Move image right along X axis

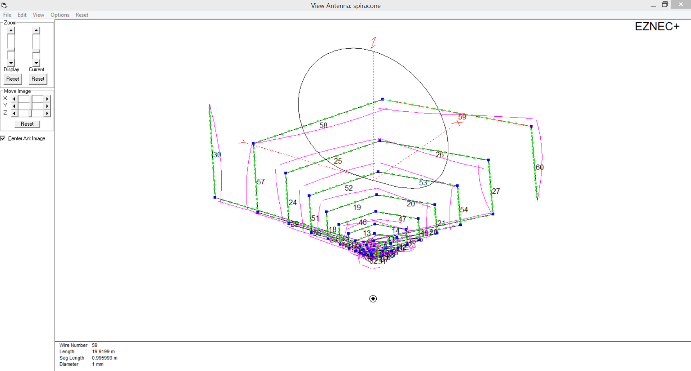point(47,99)
